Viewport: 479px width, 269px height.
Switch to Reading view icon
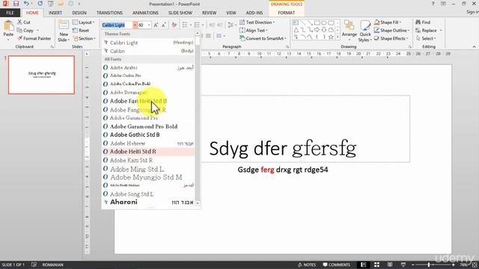(390, 265)
